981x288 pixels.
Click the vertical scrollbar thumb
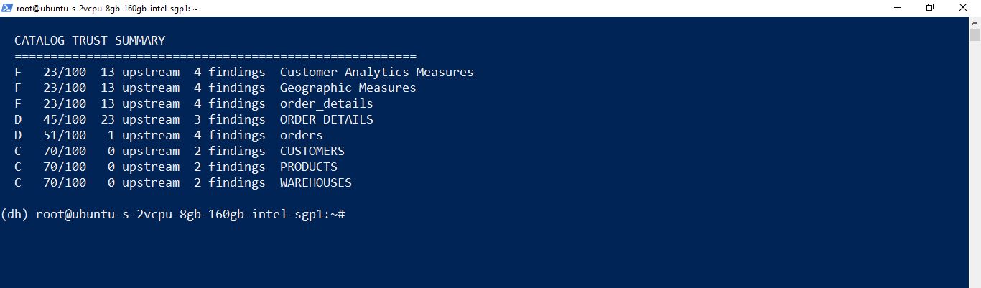(x=975, y=36)
